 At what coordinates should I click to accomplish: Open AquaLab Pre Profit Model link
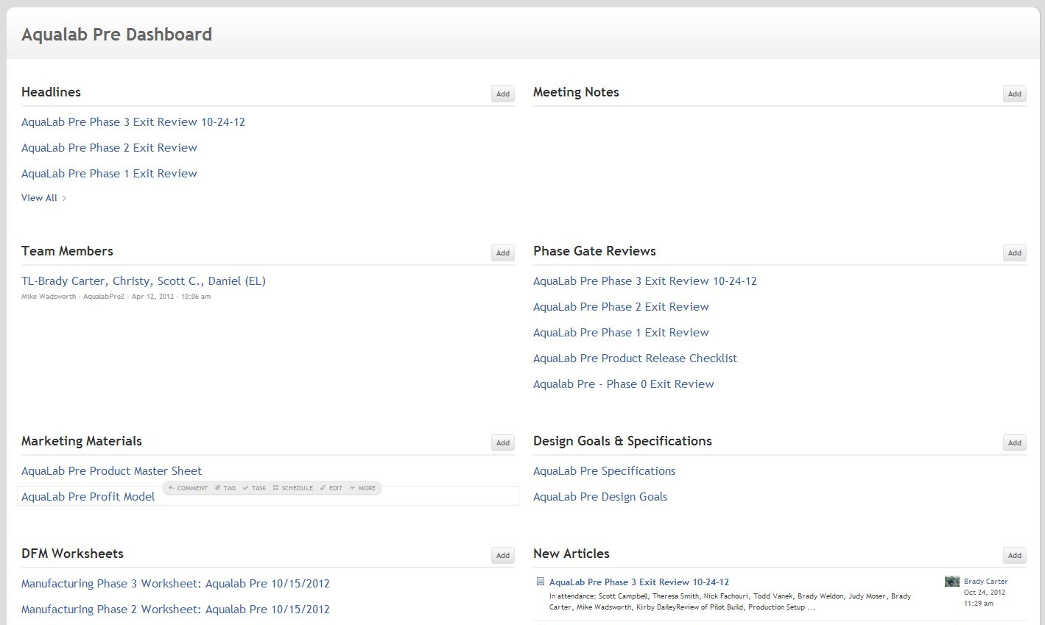[x=88, y=497]
